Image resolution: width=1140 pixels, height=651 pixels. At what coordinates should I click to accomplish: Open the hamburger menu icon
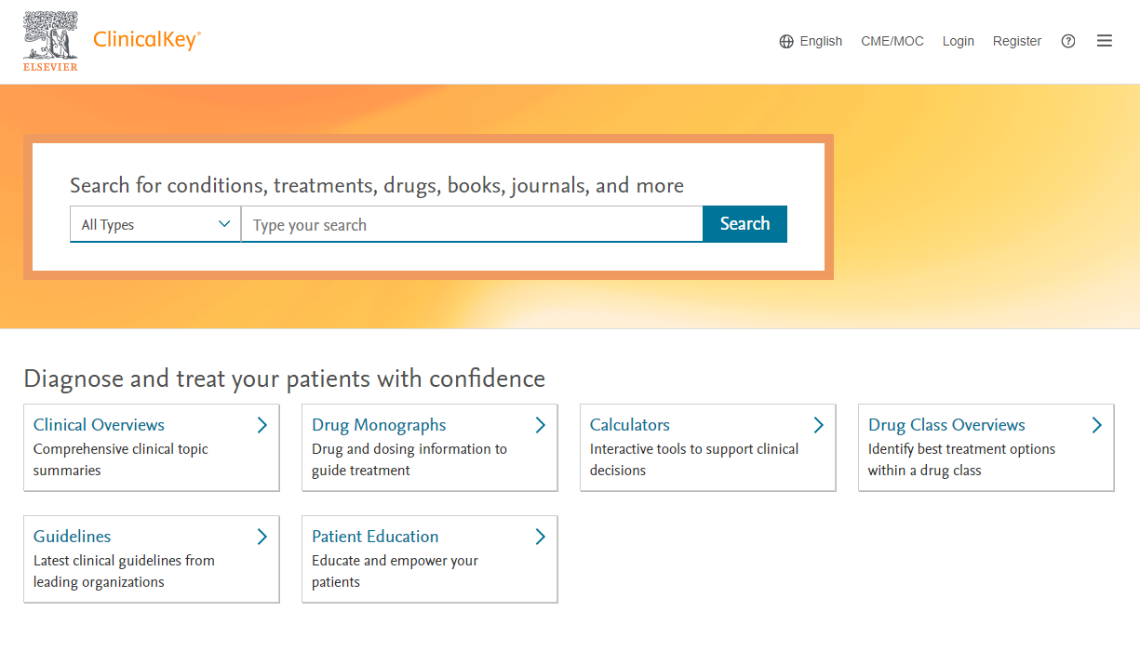coord(1105,41)
